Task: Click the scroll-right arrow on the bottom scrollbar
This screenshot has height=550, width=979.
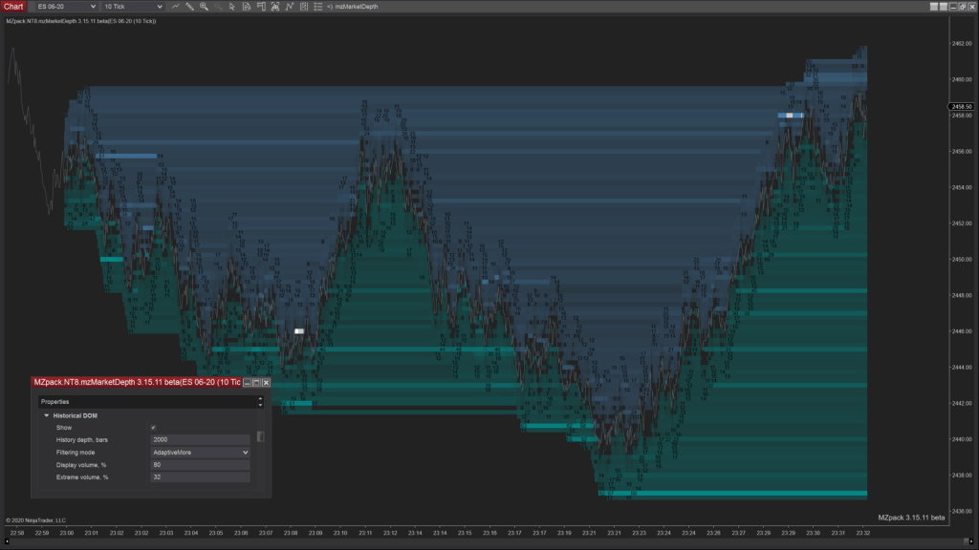Action: tap(969, 541)
